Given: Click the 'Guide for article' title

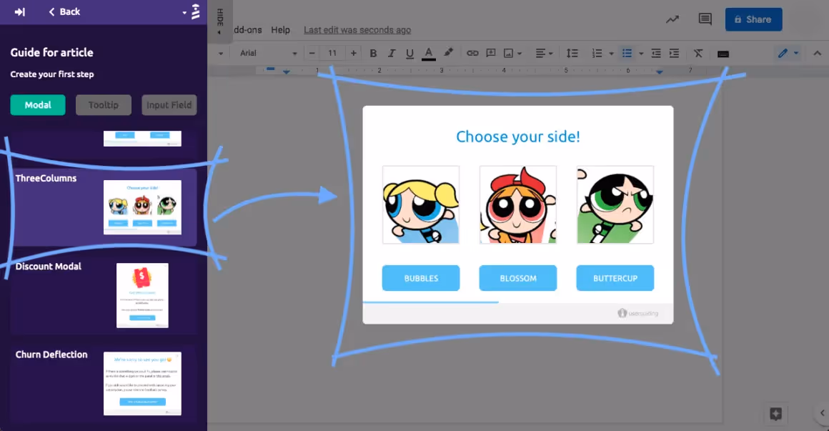Looking at the screenshot, I should click(x=51, y=52).
